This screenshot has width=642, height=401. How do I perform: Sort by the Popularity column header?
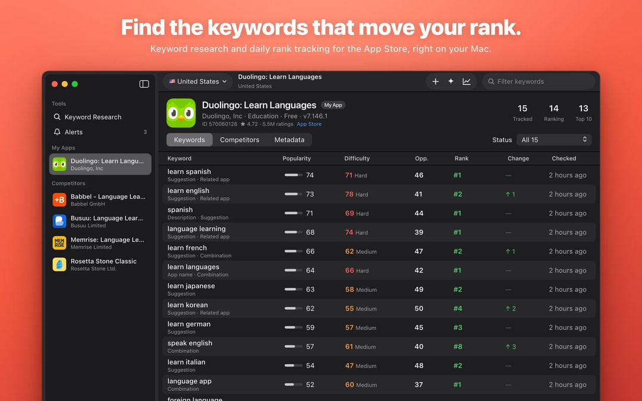[297, 159]
